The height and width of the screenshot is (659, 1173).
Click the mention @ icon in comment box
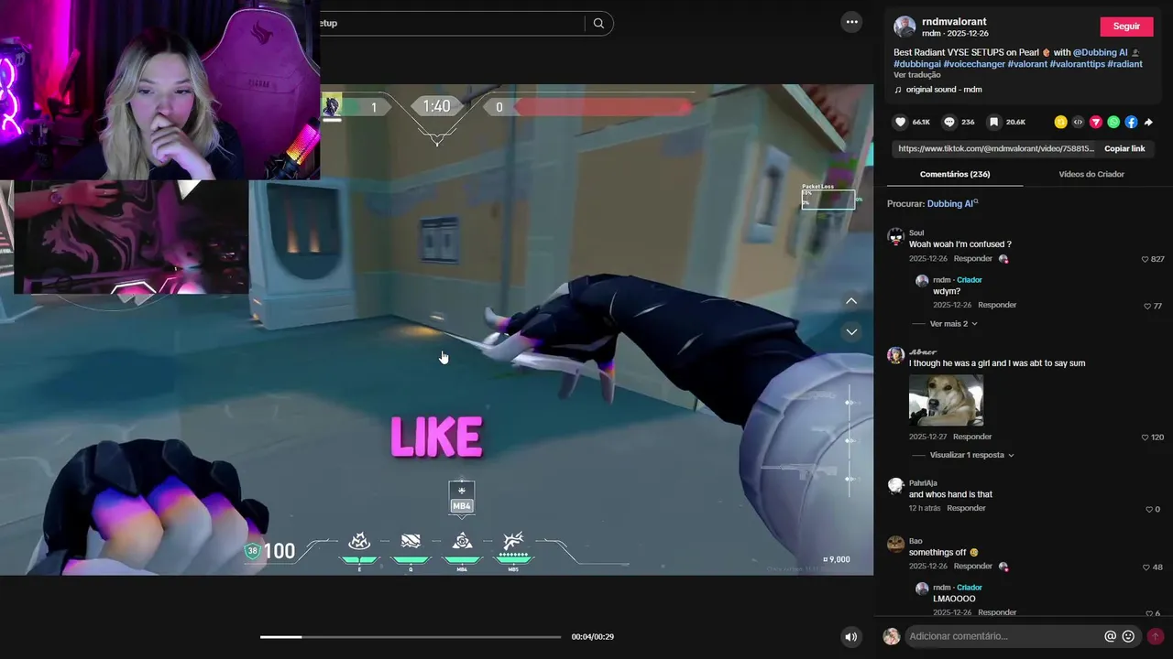point(1110,636)
